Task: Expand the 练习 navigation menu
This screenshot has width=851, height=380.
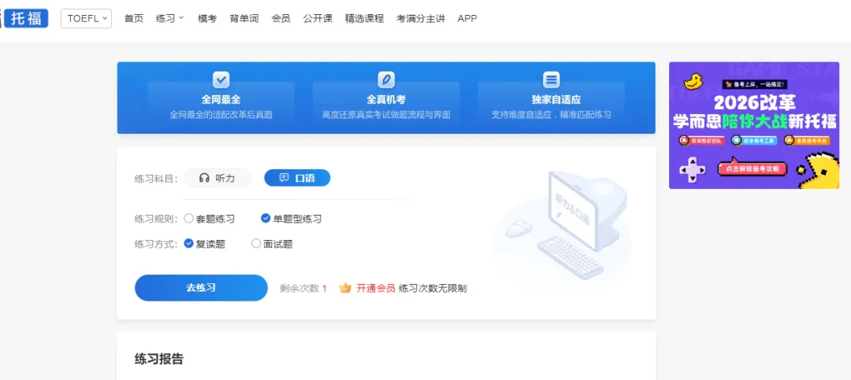Action: click(170, 18)
